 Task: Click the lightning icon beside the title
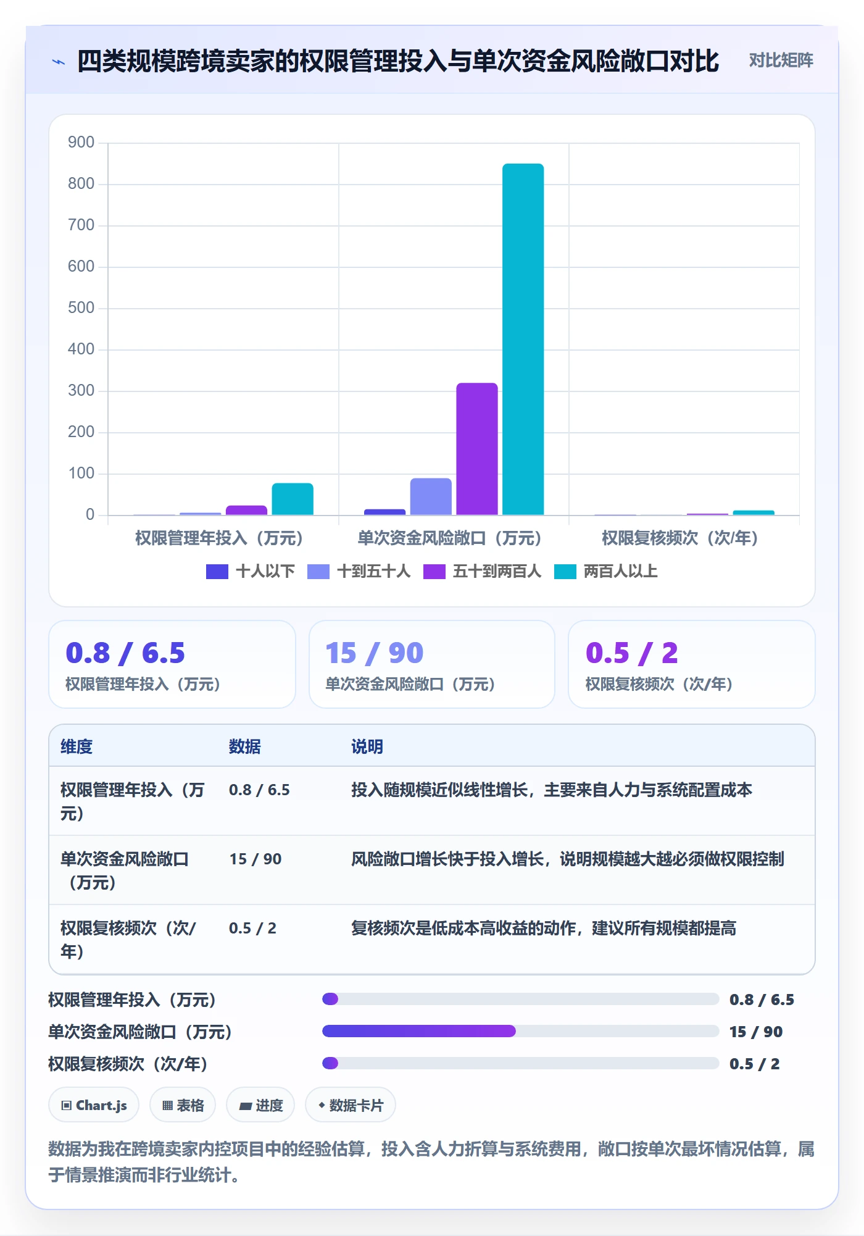coord(59,62)
